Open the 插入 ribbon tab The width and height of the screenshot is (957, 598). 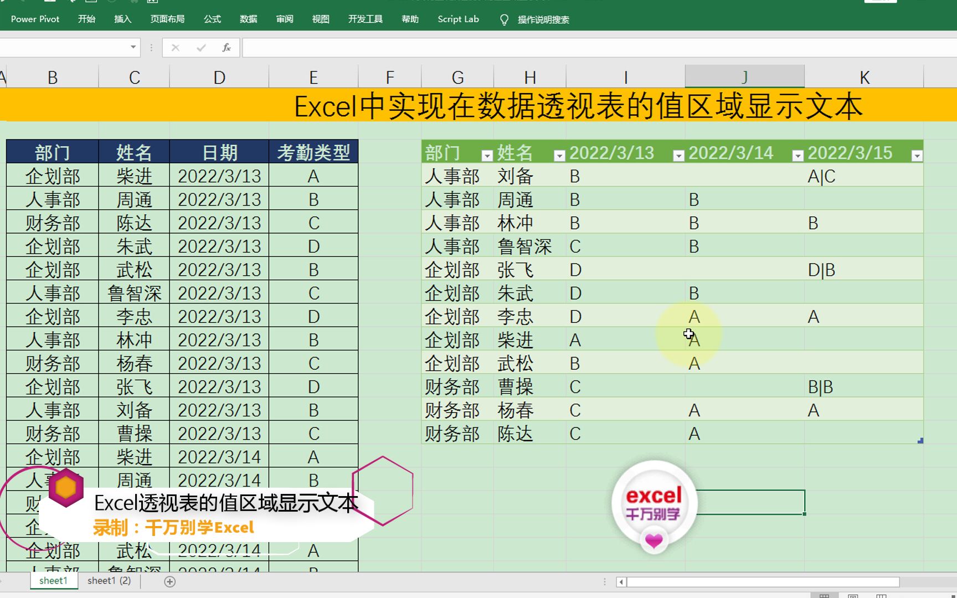pyautogui.click(x=122, y=19)
